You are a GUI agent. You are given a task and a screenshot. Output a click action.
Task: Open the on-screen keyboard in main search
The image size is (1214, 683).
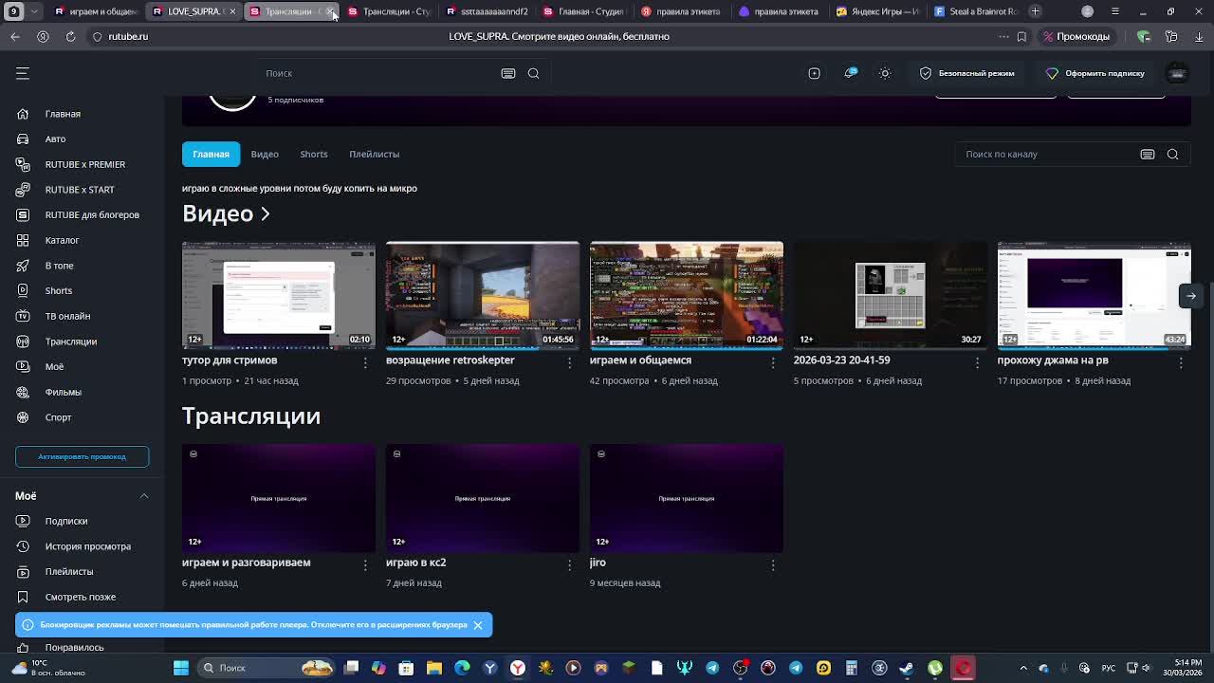[508, 73]
